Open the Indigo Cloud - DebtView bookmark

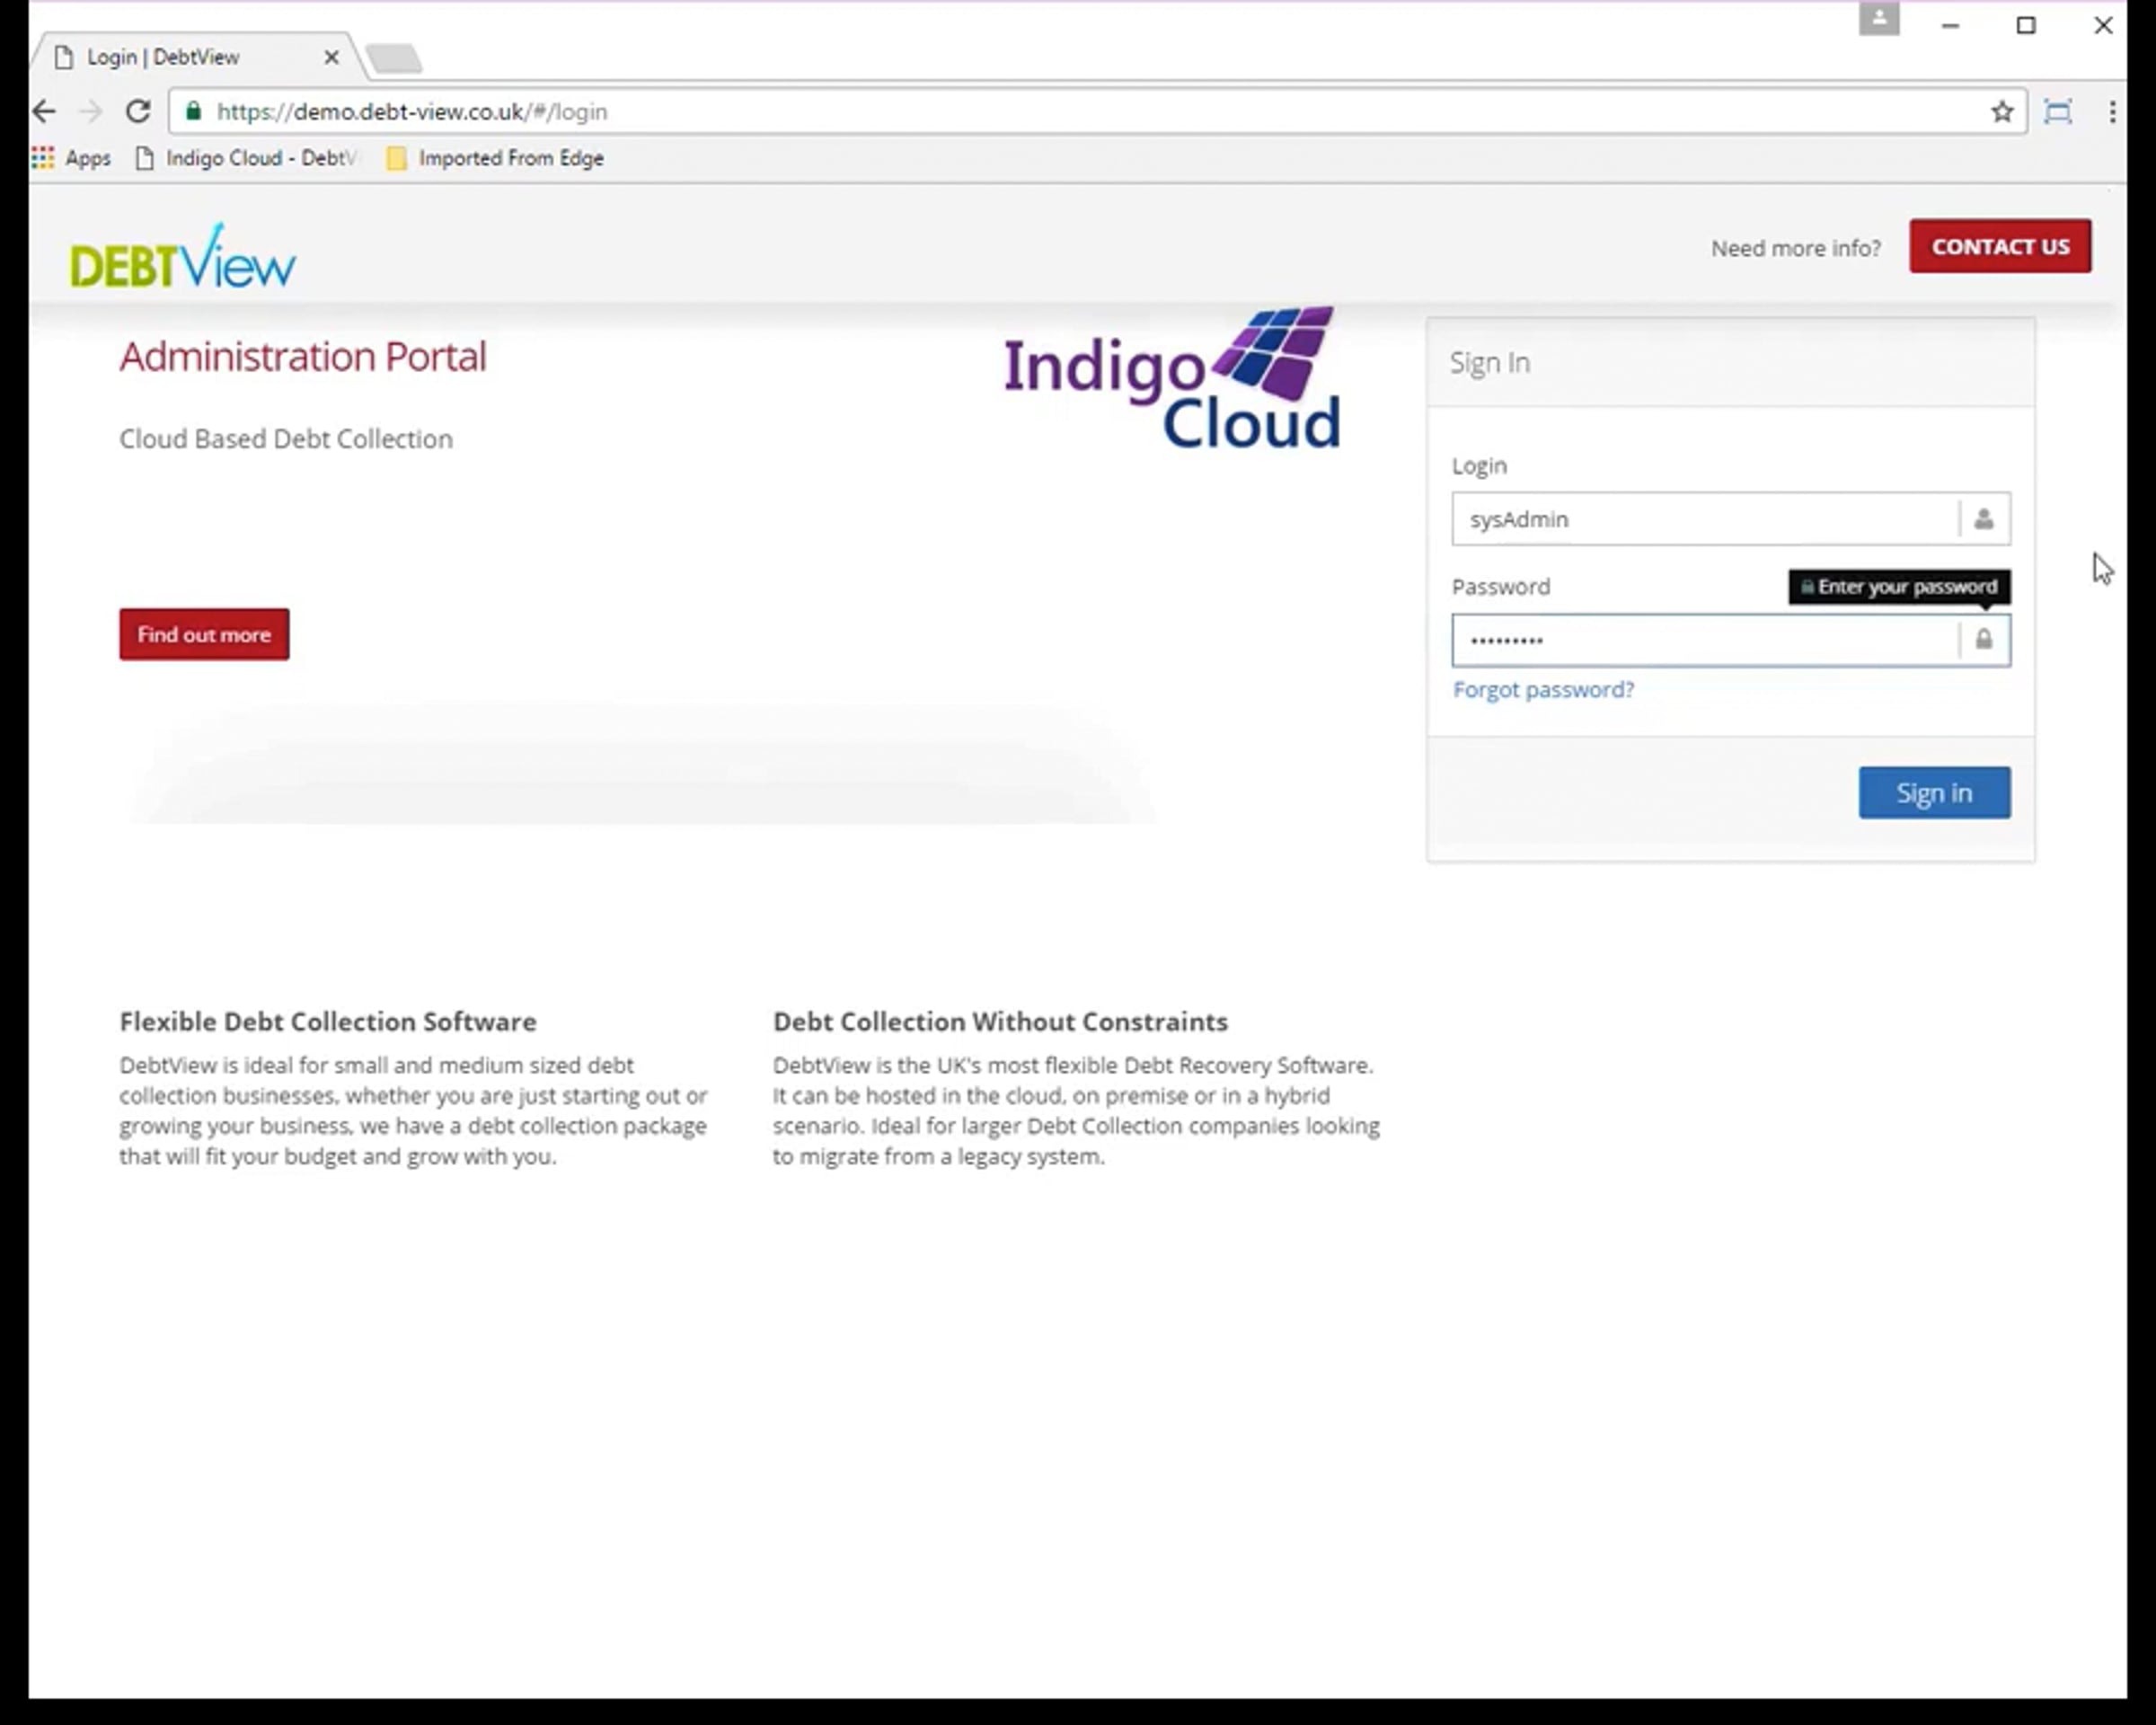click(x=246, y=158)
